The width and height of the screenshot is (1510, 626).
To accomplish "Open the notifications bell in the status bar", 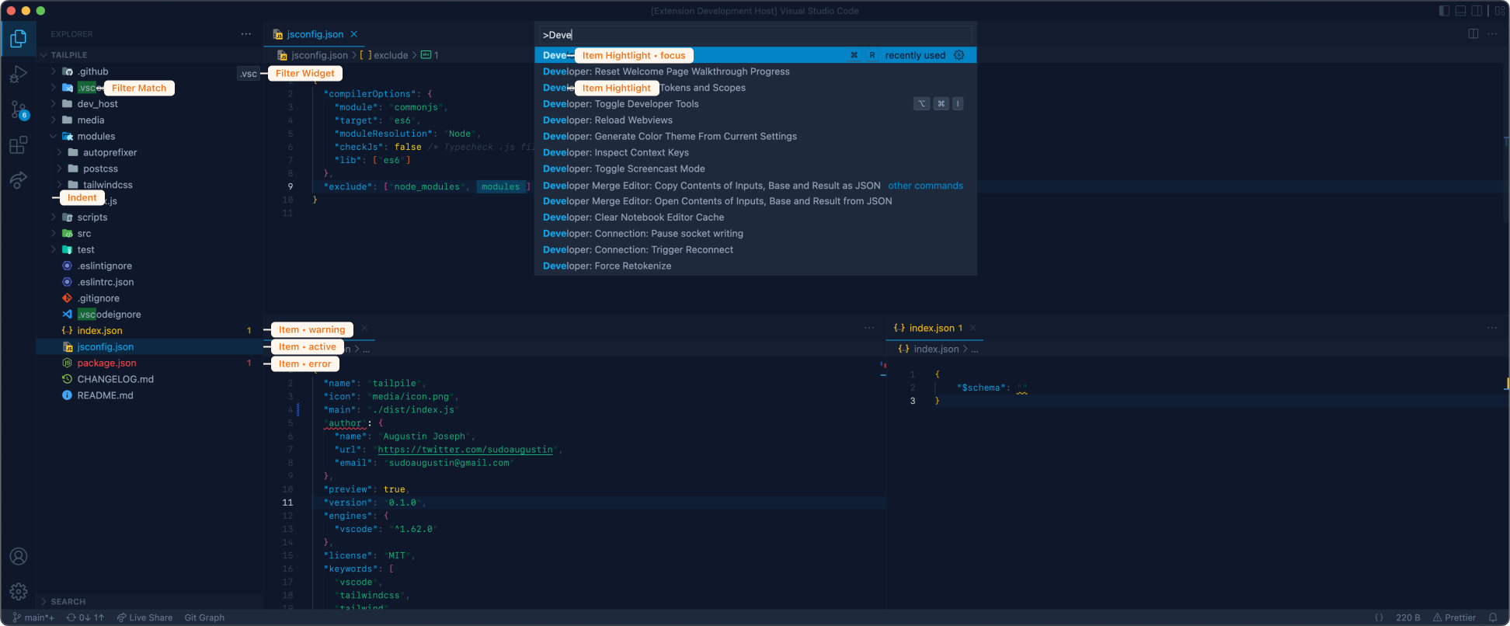I will click(1493, 617).
